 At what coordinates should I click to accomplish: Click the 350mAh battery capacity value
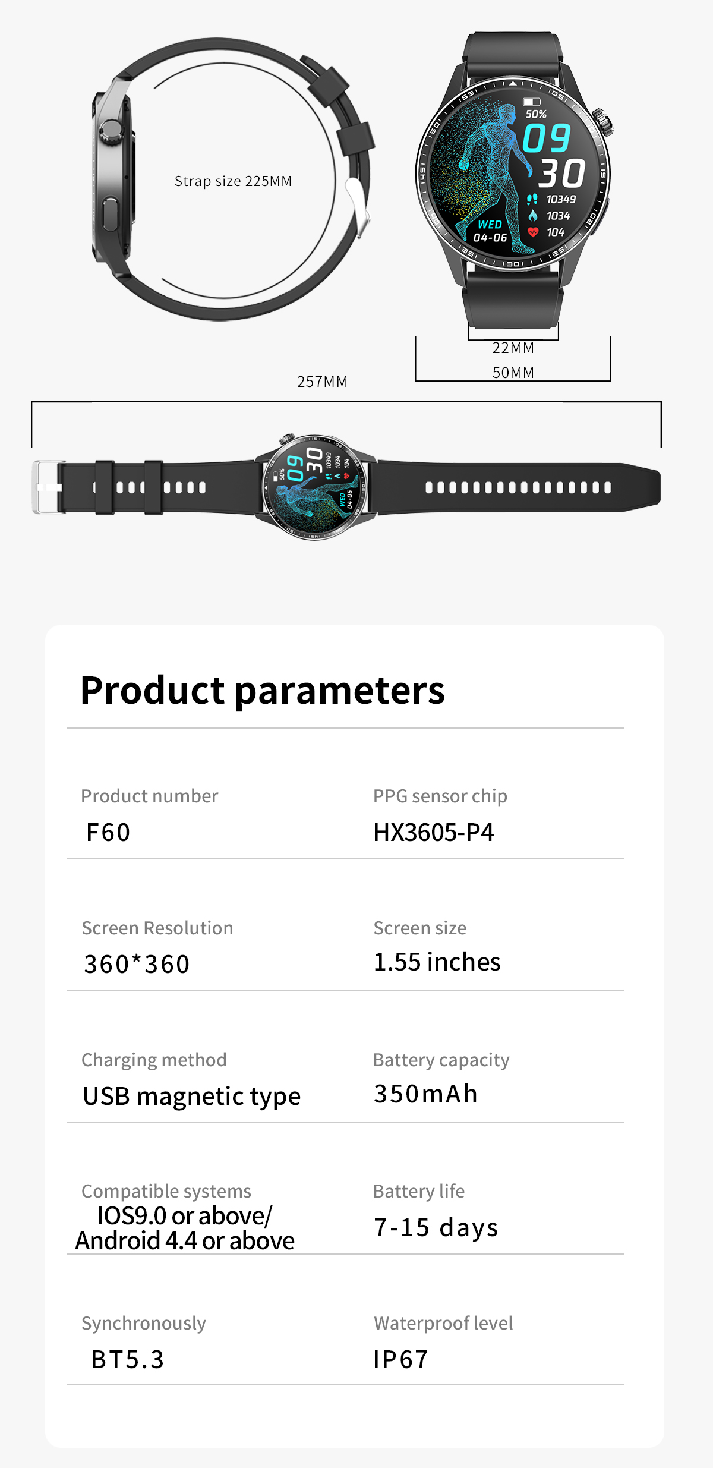tap(425, 1094)
